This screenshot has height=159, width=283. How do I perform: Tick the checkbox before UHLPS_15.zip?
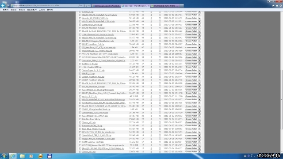80,74
